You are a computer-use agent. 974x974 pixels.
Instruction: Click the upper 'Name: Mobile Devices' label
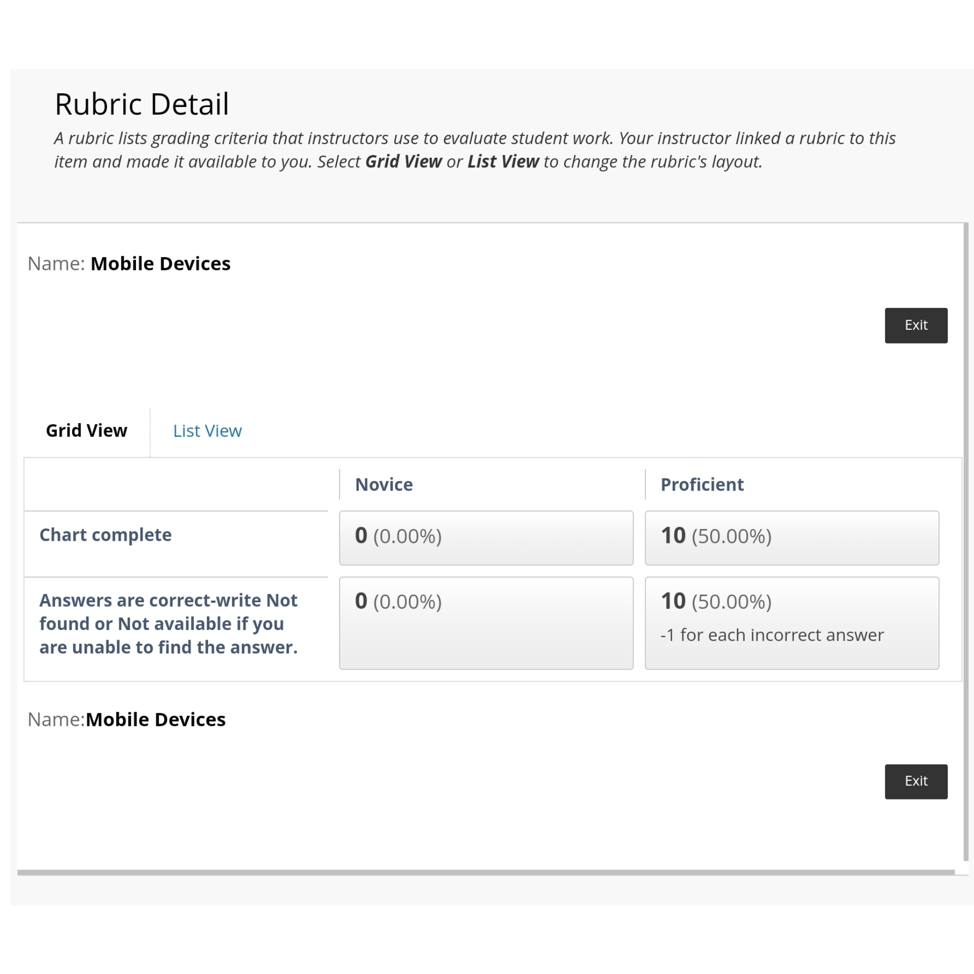(129, 264)
